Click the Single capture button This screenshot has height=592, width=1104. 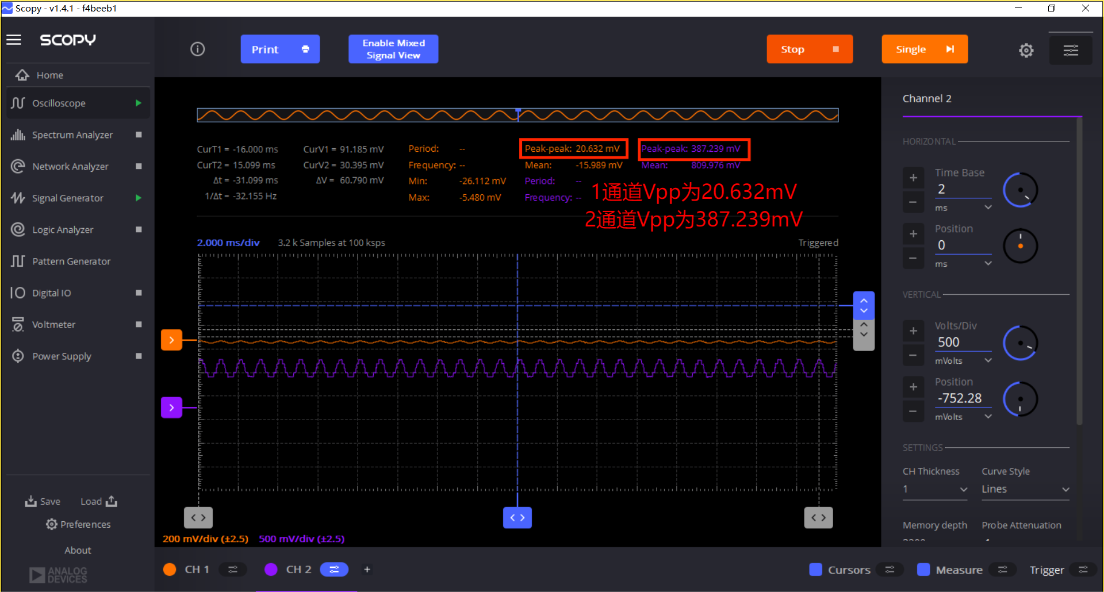925,49
